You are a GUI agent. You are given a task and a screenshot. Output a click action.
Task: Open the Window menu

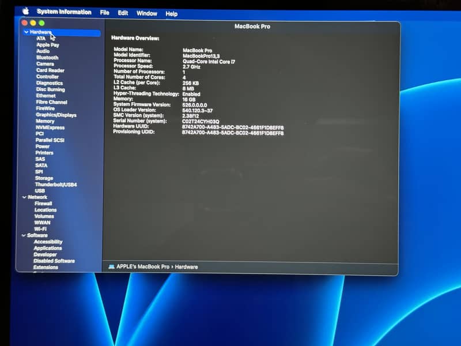147,13
